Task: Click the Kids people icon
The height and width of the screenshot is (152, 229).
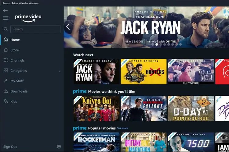Action: pos(6,101)
